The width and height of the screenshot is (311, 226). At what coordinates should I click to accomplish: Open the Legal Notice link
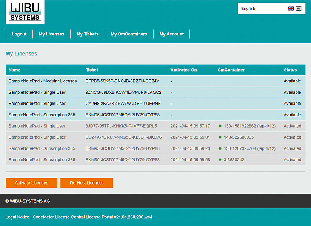pos(17,217)
